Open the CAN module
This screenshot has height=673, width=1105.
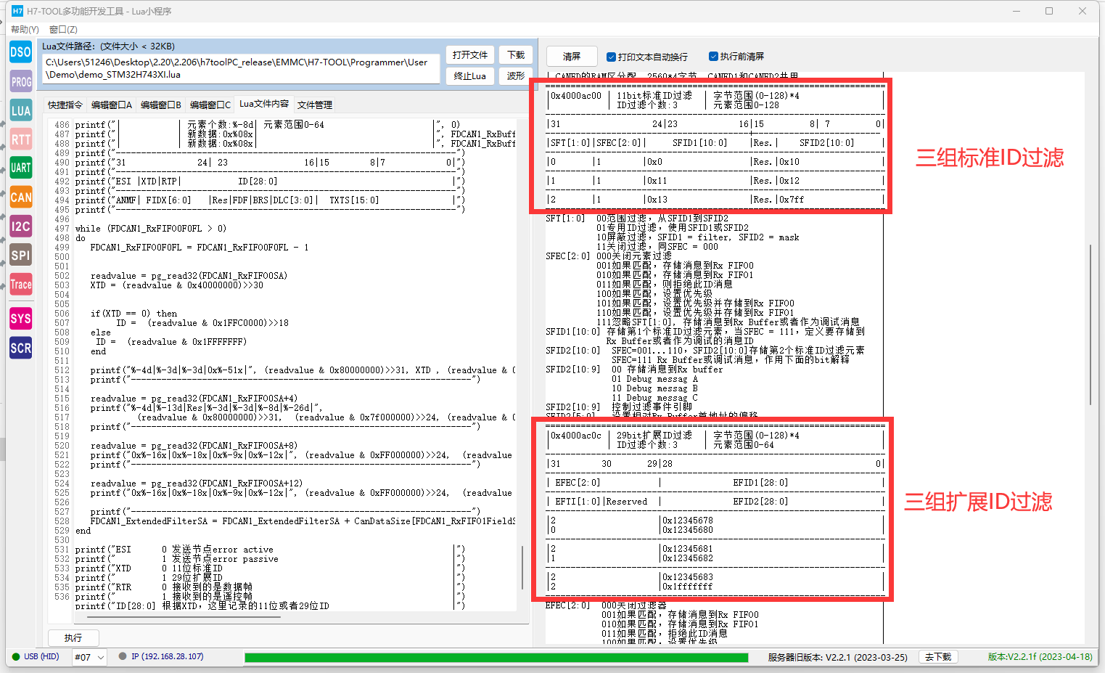[21, 197]
